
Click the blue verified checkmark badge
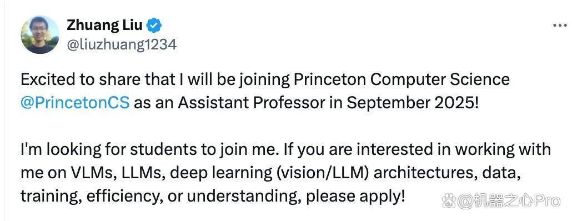click(x=154, y=26)
